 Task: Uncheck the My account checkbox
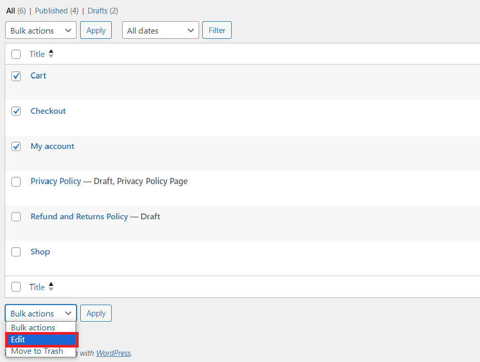point(16,146)
